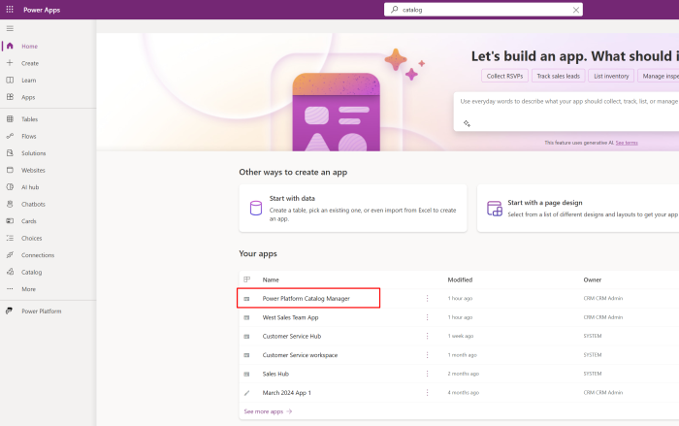Open the March 2024 App 1 entry
679x426 pixels.
coord(287,393)
